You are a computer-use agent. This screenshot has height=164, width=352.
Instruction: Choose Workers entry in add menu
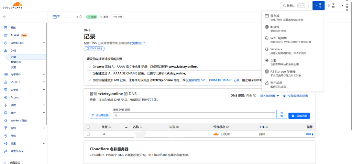[293, 51]
